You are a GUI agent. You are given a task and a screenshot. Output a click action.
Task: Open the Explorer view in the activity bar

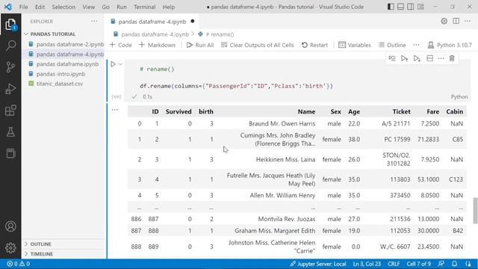[10, 25]
